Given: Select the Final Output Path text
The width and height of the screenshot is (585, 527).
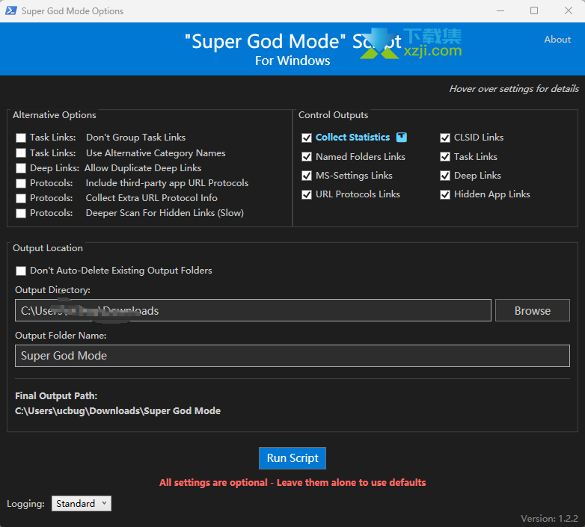Looking at the screenshot, I should point(117,410).
